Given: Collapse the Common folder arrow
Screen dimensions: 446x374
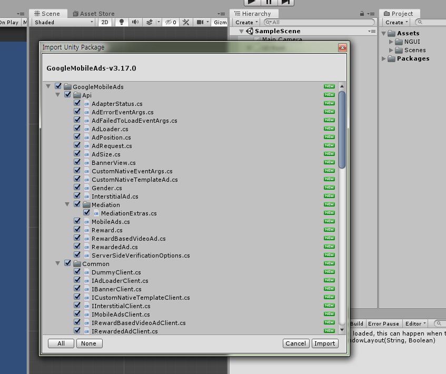Looking at the screenshot, I should point(58,263).
